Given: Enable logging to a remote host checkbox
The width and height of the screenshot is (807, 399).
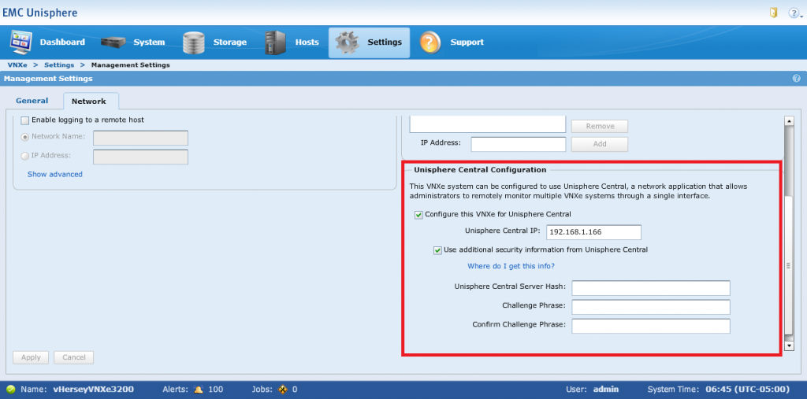Looking at the screenshot, I should tap(25, 120).
